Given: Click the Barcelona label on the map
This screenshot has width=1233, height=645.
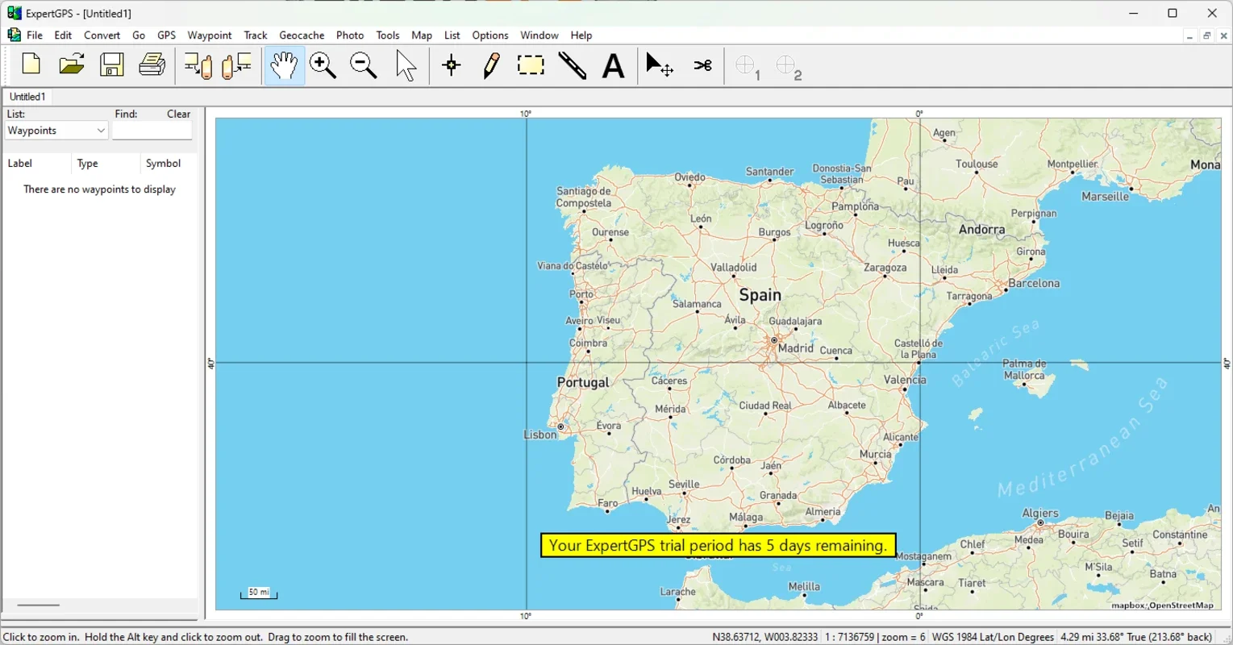Looking at the screenshot, I should (1035, 283).
